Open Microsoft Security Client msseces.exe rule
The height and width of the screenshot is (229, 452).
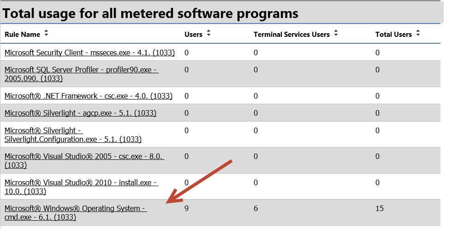(x=89, y=53)
